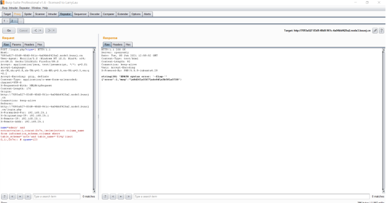Switch to the Sequencer tab
The height and width of the screenshot is (203, 386).
click(x=80, y=14)
